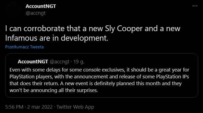Click the small avatar in quoted tweet
Viewport: 203px width, 113px height.
(13, 61)
